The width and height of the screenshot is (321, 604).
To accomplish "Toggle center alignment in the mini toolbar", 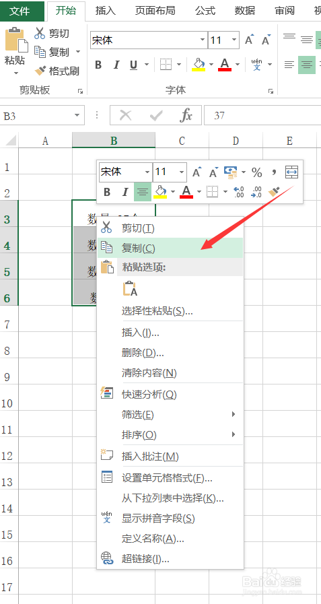I will (x=143, y=191).
